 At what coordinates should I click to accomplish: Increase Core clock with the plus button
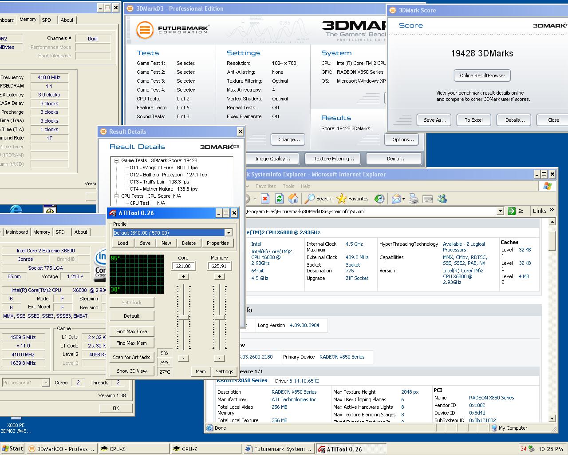point(183,276)
